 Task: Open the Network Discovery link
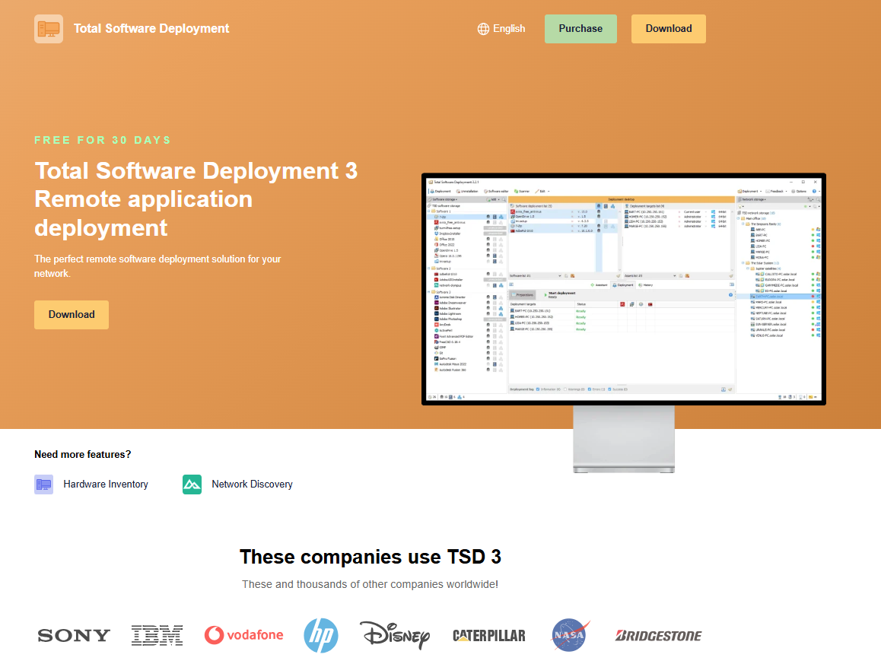(x=253, y=484)
